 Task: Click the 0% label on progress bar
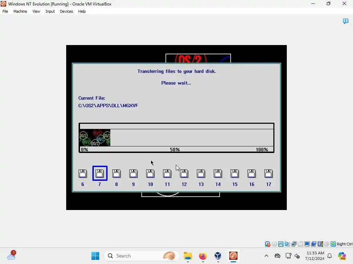click(x=84, y=150)
